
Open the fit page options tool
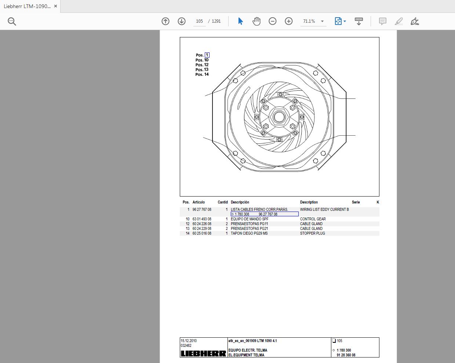pos(338,21)
